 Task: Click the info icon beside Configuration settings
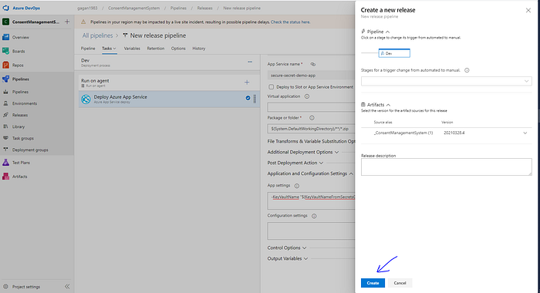pyautogui.click(x=314, y=216)
